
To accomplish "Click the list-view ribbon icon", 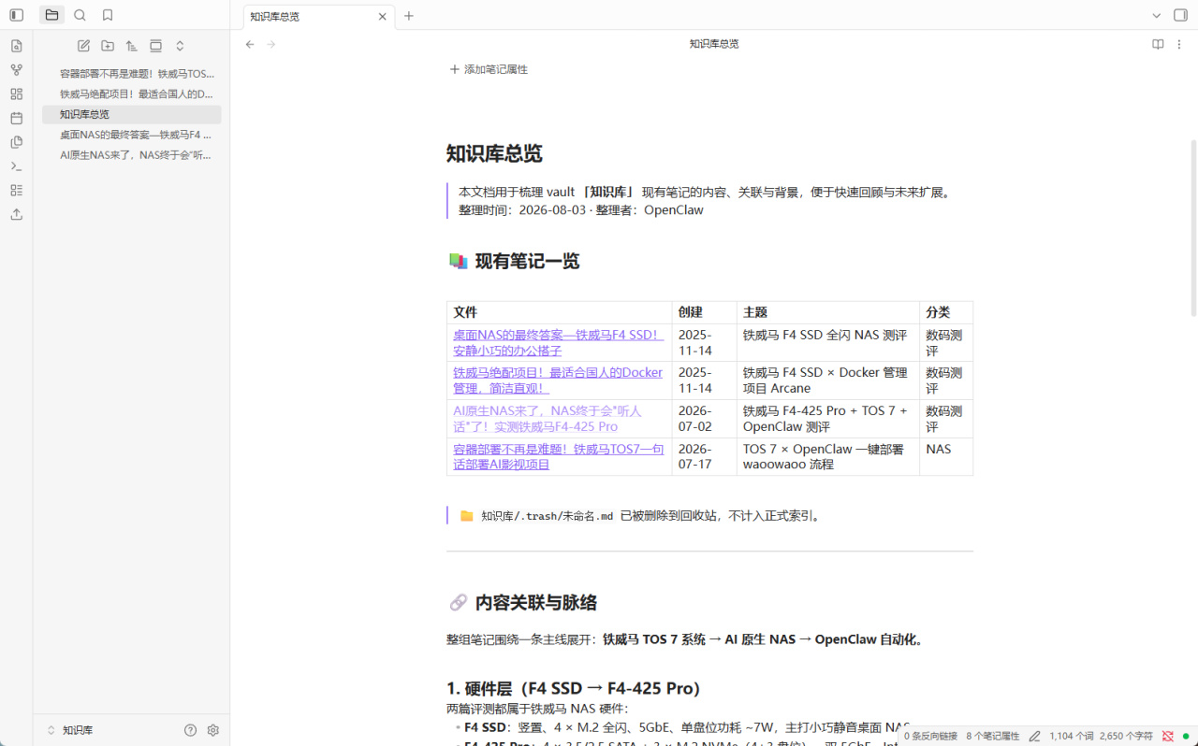I will point(16,190).
